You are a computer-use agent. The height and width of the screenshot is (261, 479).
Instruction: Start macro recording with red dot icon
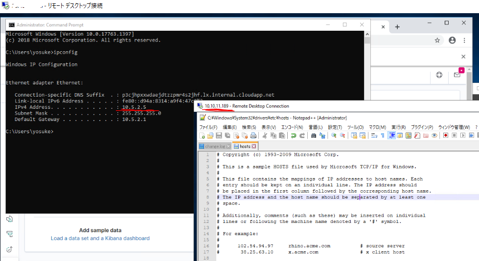coord(446,136)
